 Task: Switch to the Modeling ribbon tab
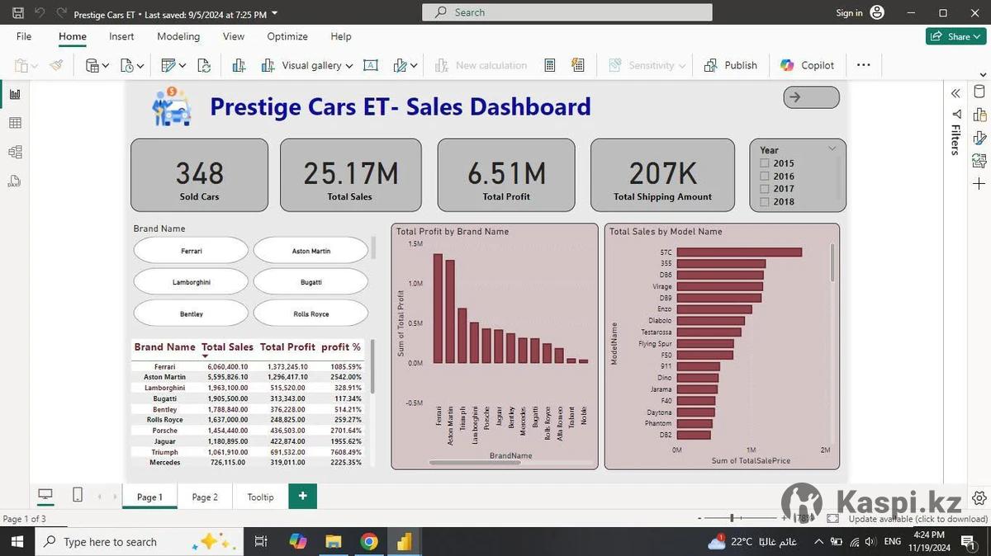pyautogui.click(x=178, y=36)
